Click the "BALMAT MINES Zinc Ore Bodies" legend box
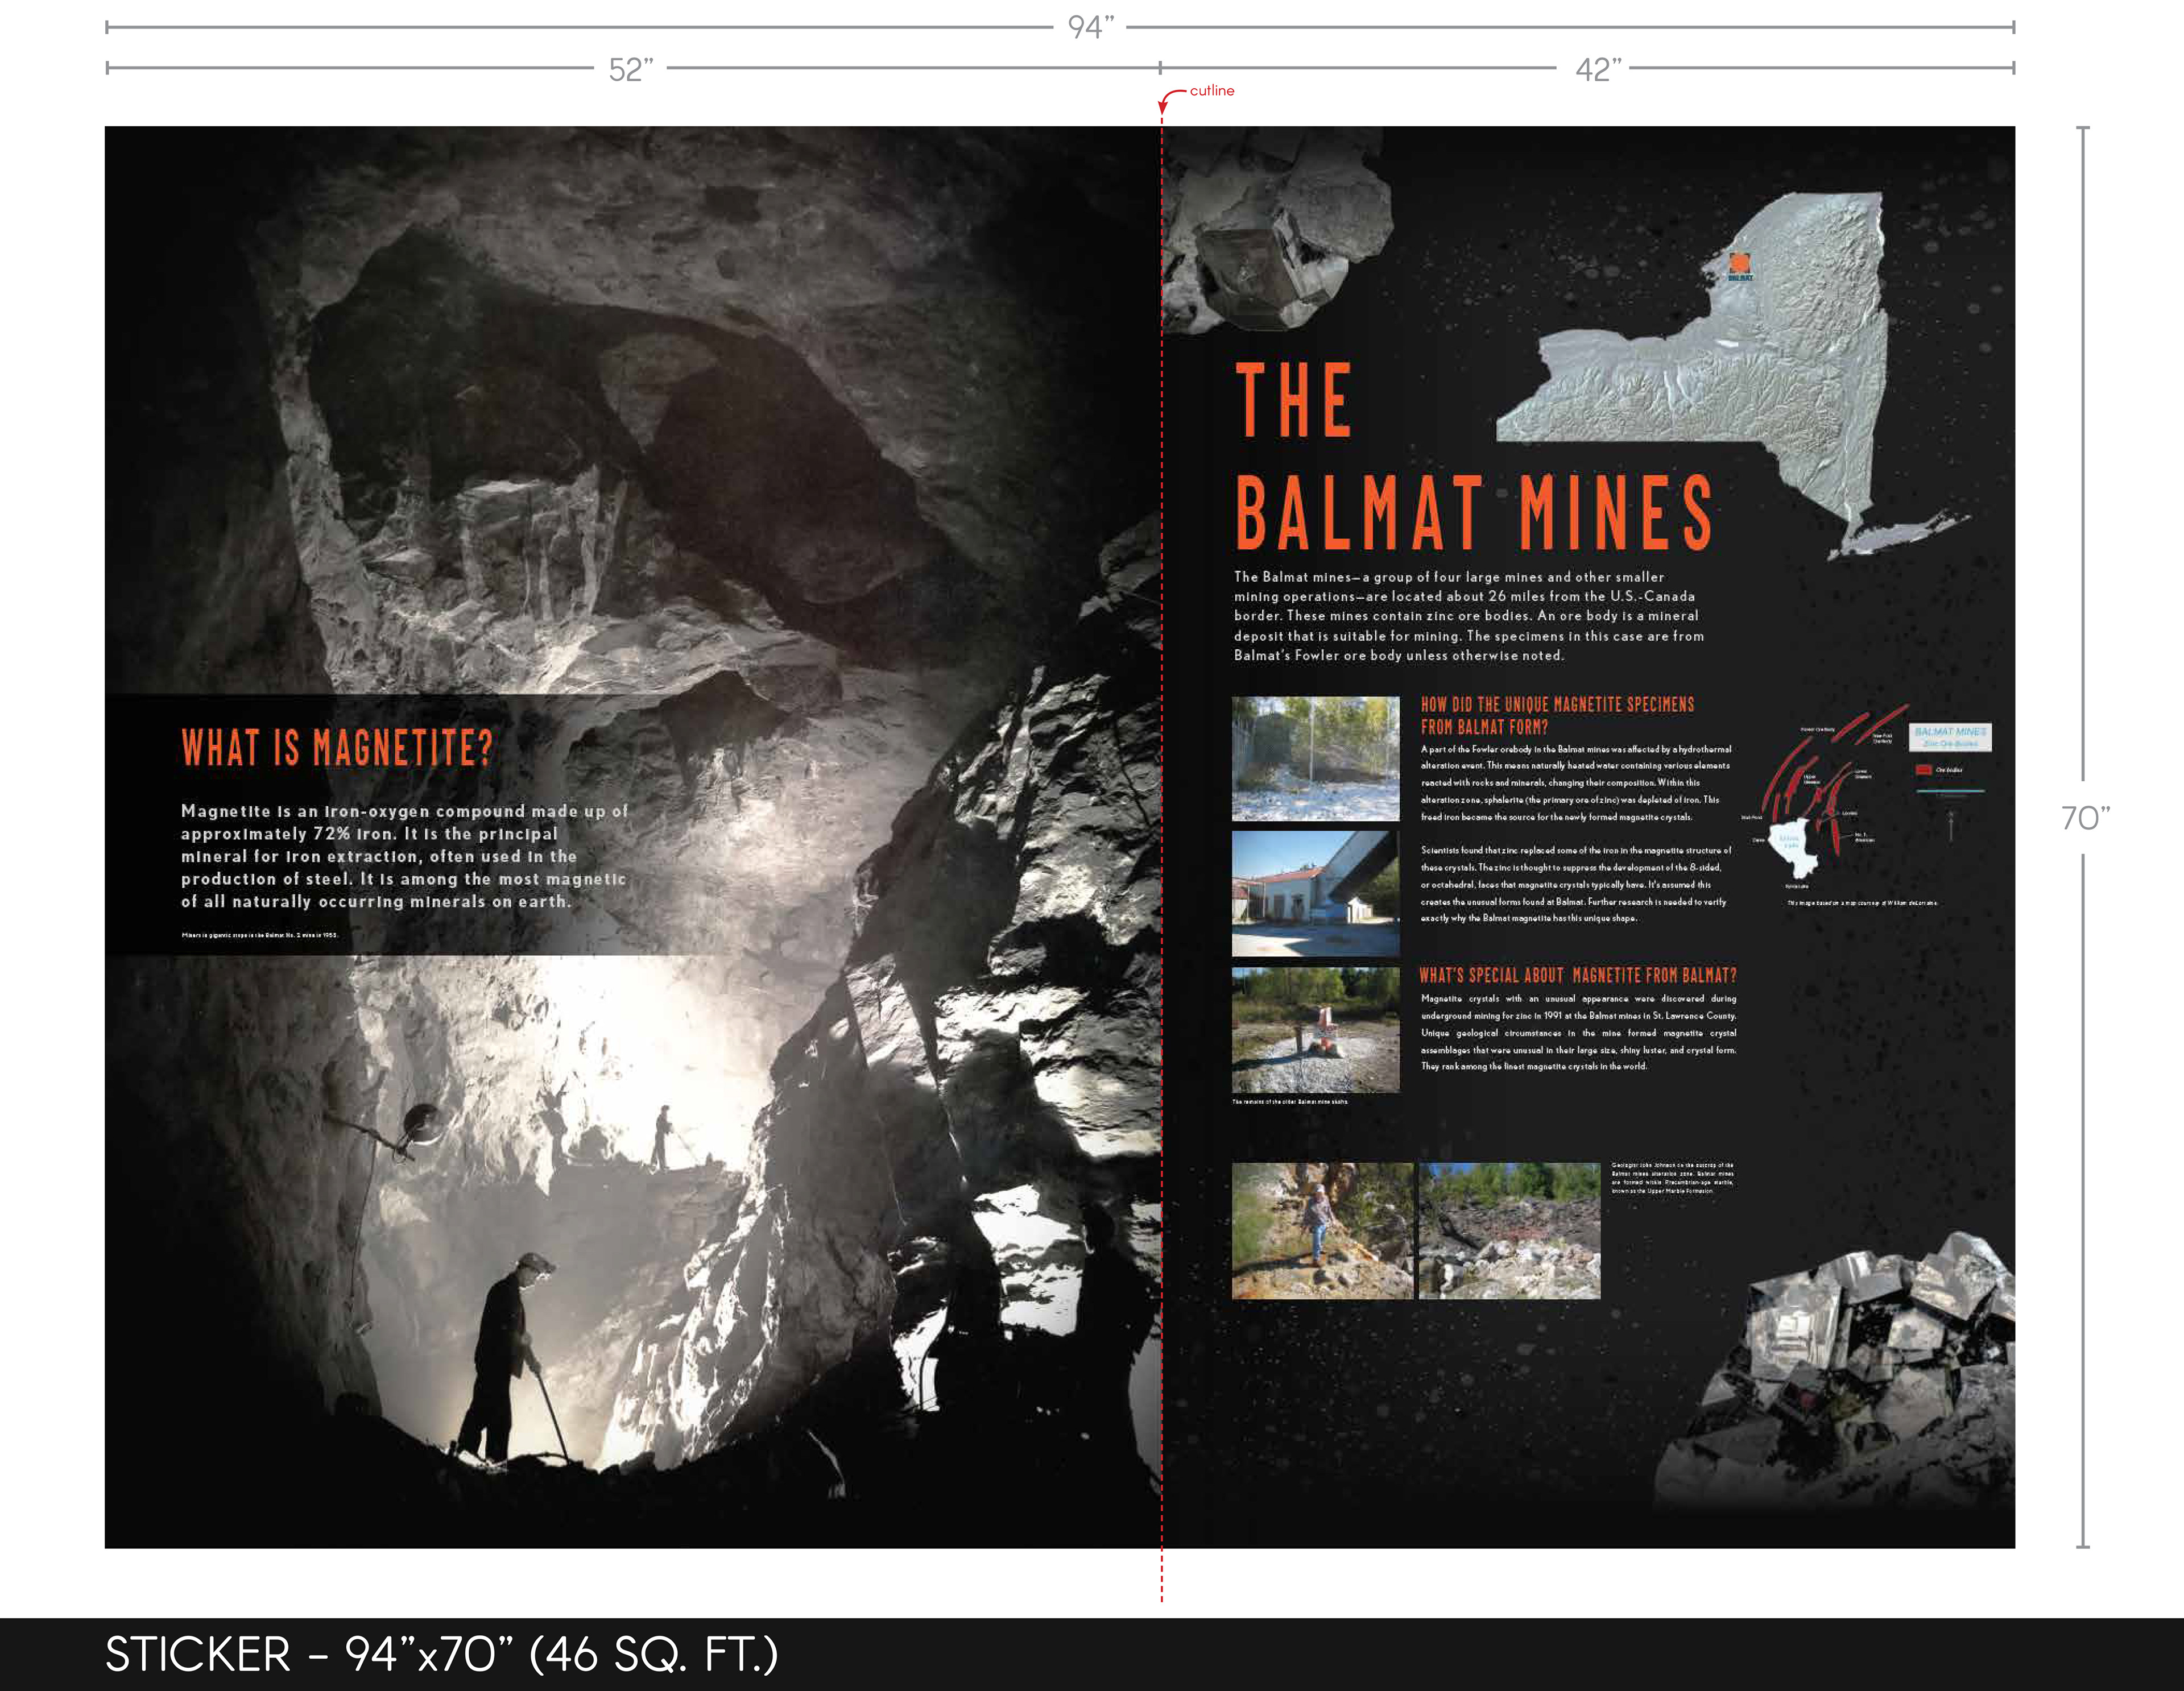 click(x=1950, y=737)
